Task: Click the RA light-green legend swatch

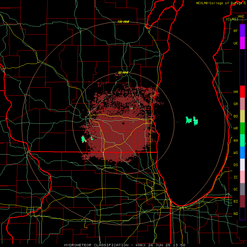Action: pos(242,141)
